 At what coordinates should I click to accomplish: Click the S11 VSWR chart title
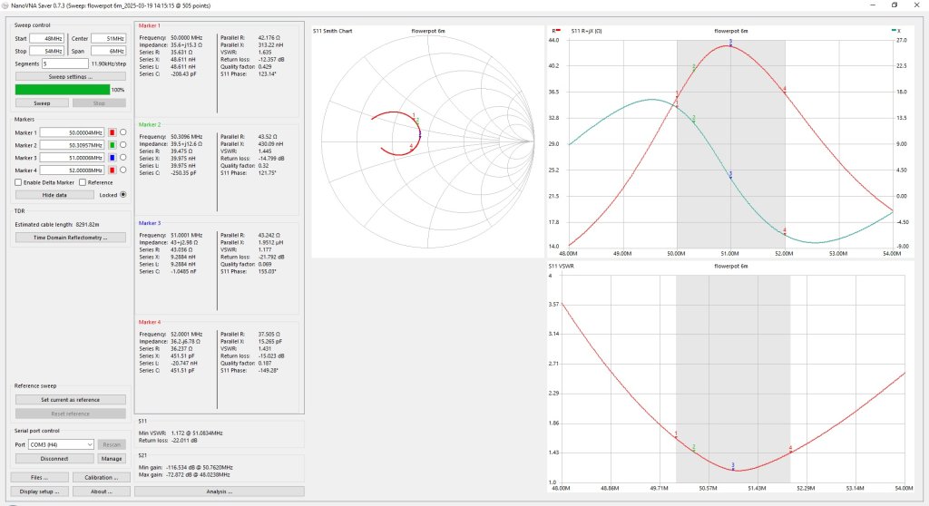[x=561, y=266]
